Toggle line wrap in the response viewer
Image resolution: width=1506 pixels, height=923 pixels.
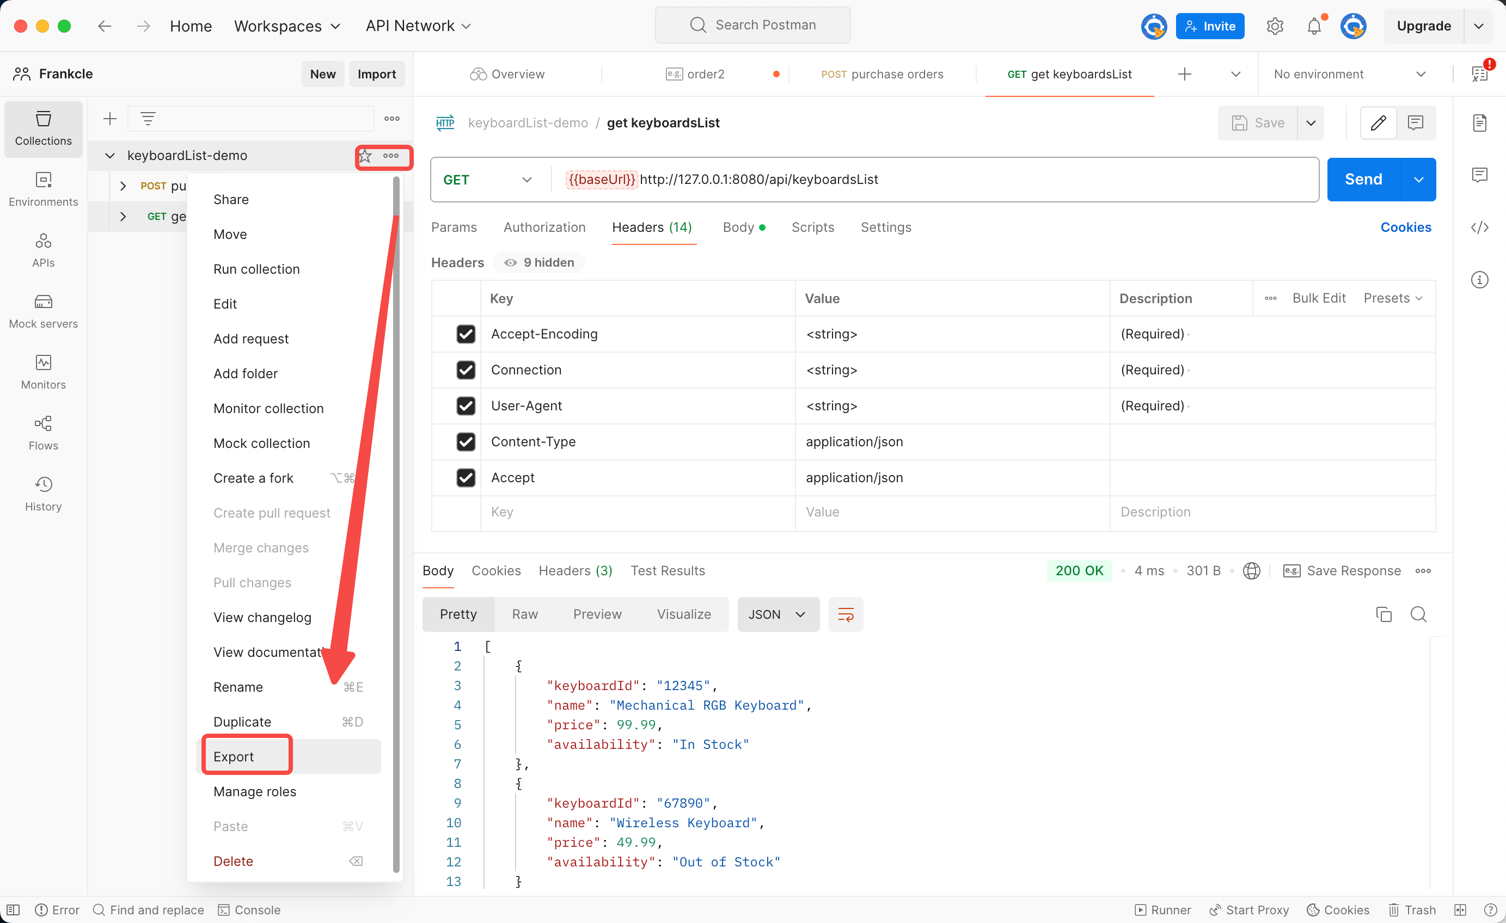tap(846, 614)
